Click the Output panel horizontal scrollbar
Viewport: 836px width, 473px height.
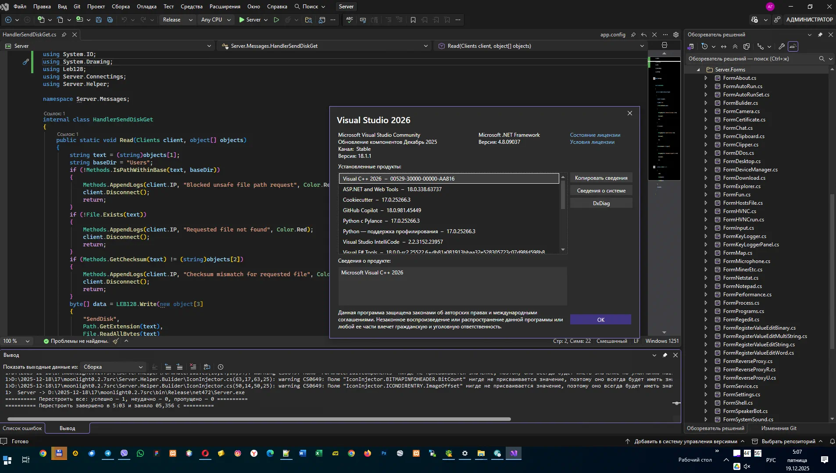259,419
